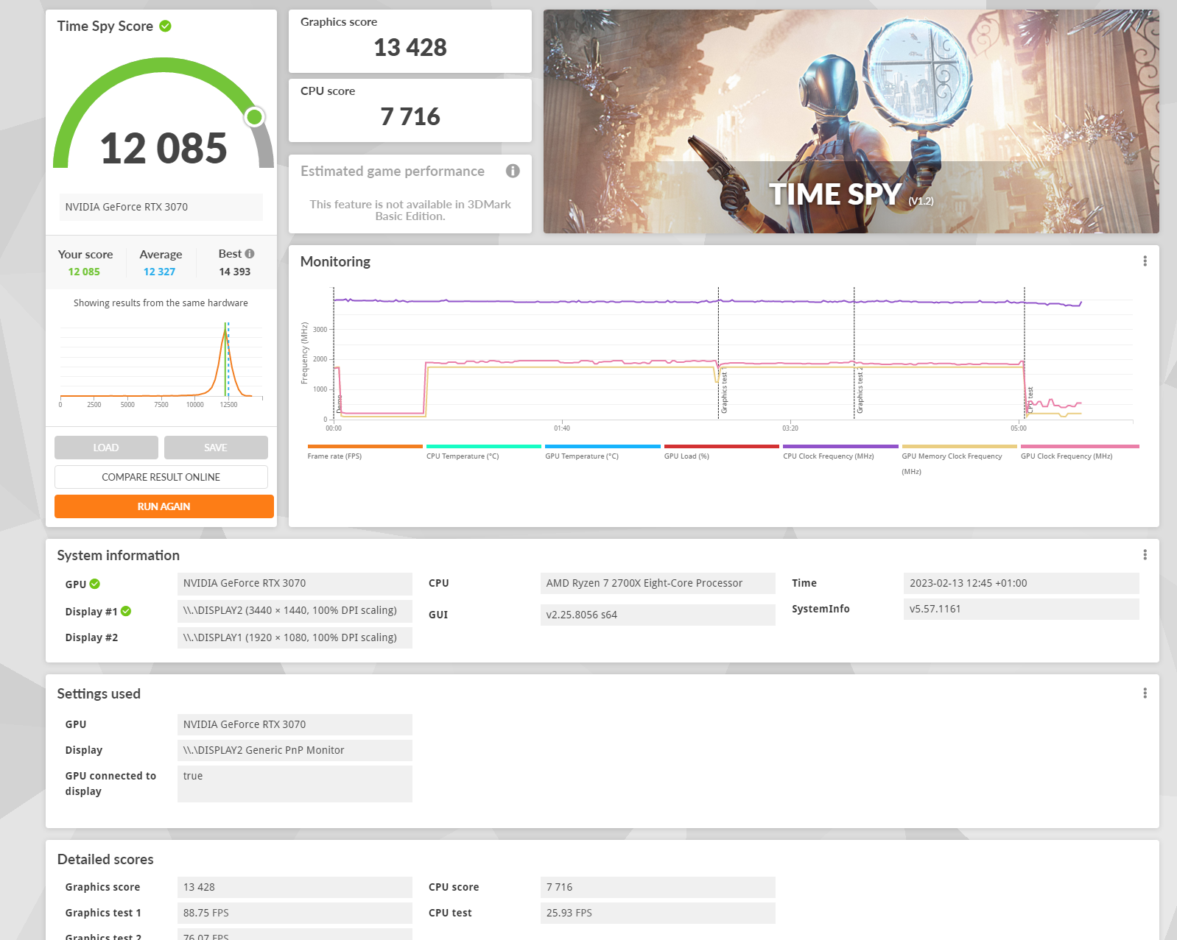
Task: Click the orange RUN AGAIN button
Action: coord(164,506)
